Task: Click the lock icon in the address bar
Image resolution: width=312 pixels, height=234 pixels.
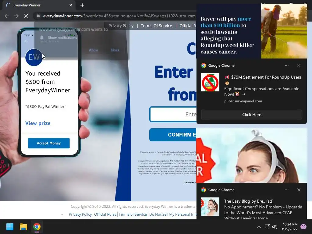Action: click(x=38, y=16)
